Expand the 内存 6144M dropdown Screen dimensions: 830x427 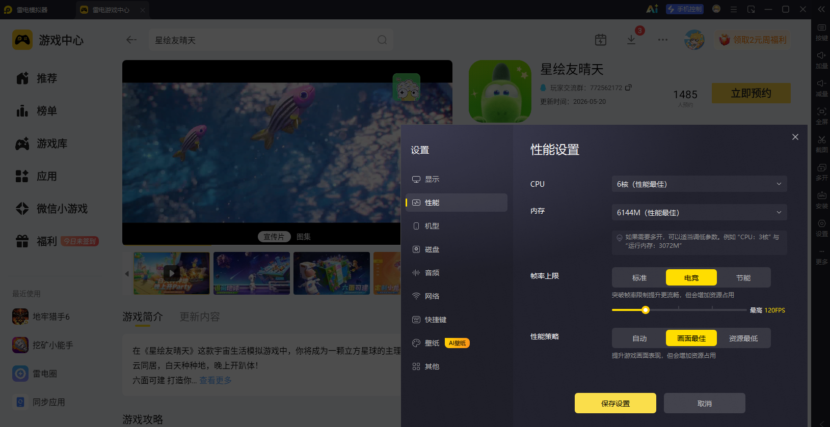pyautogui.click(x=700, y=212)
